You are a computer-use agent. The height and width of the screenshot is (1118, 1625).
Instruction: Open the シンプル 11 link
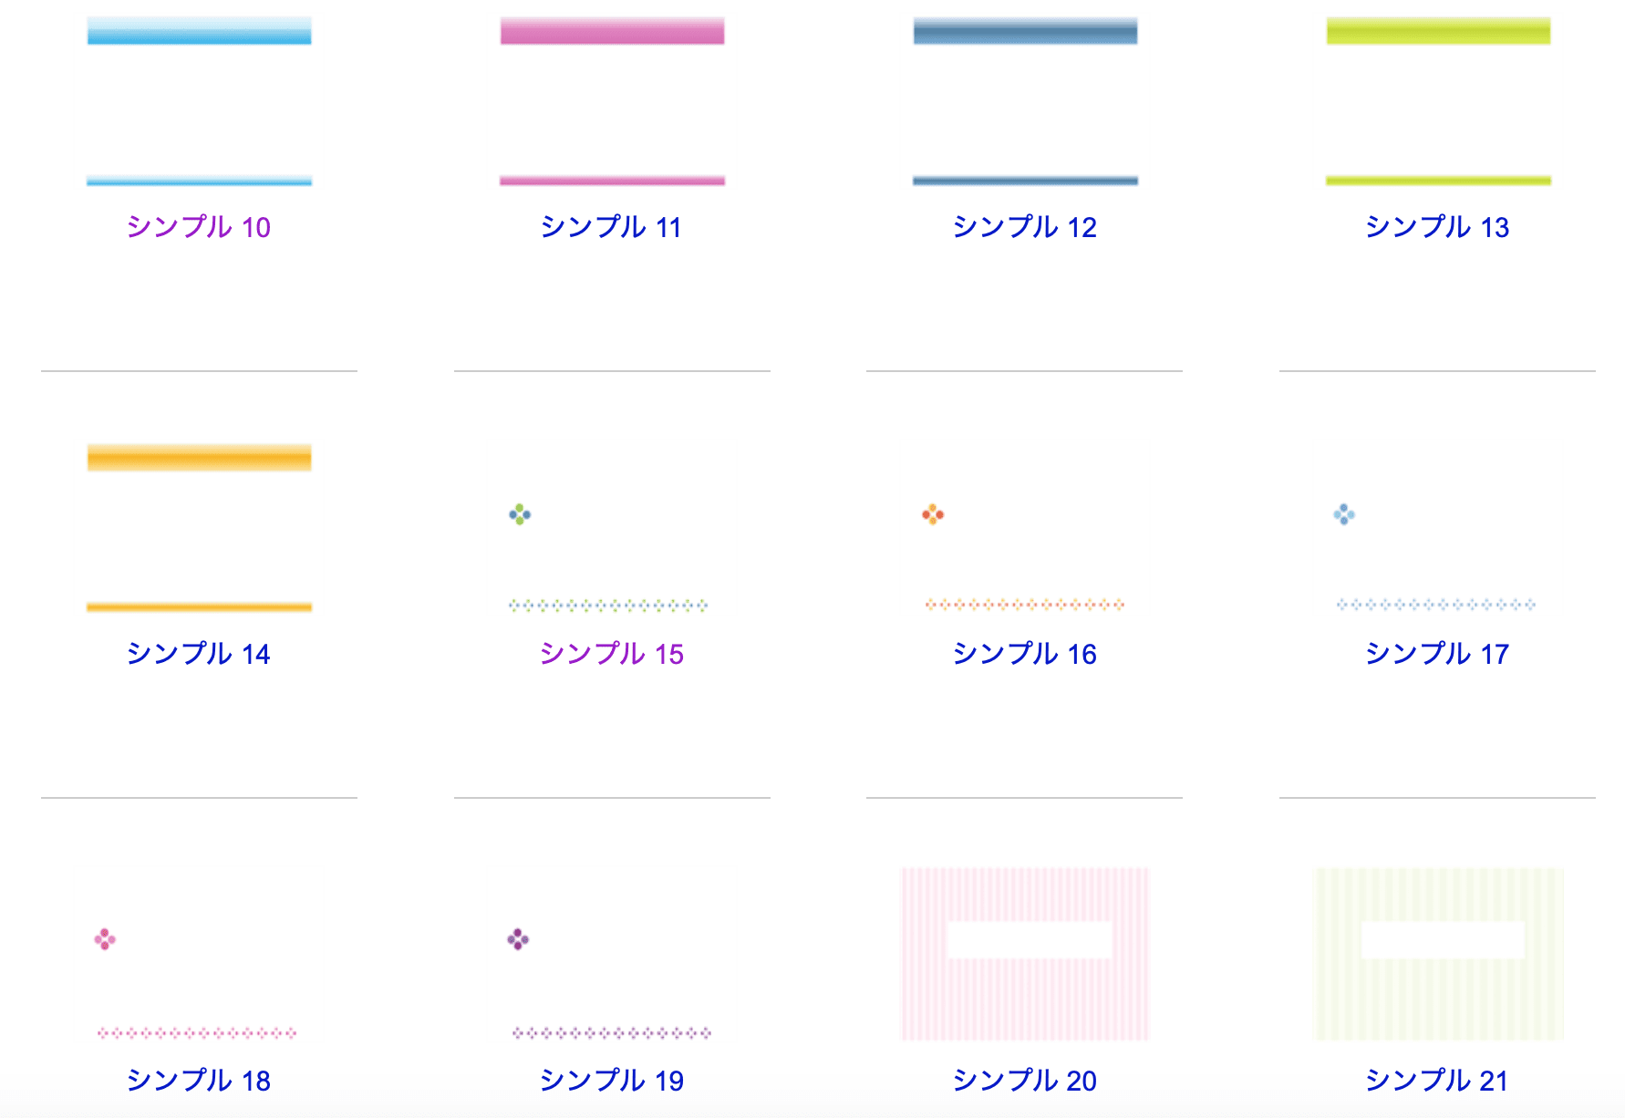point(611,226)
